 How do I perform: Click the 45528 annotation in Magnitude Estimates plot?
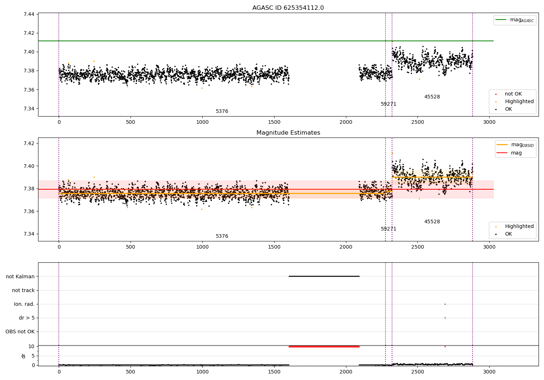pos(432,222)
